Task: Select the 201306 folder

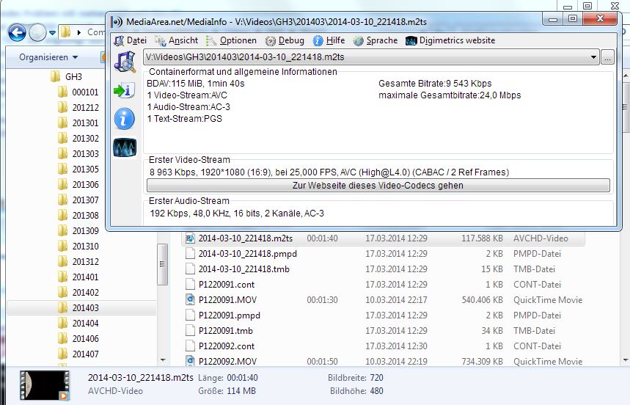Action: 78,184
